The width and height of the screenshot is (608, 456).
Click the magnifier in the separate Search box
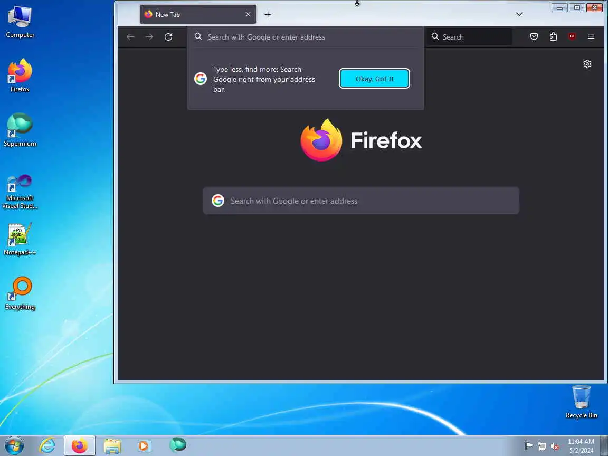(435, 36)
